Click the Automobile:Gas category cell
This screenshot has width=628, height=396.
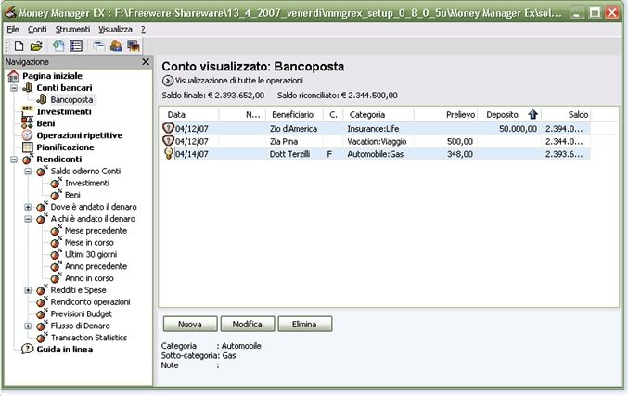(376, 154)
